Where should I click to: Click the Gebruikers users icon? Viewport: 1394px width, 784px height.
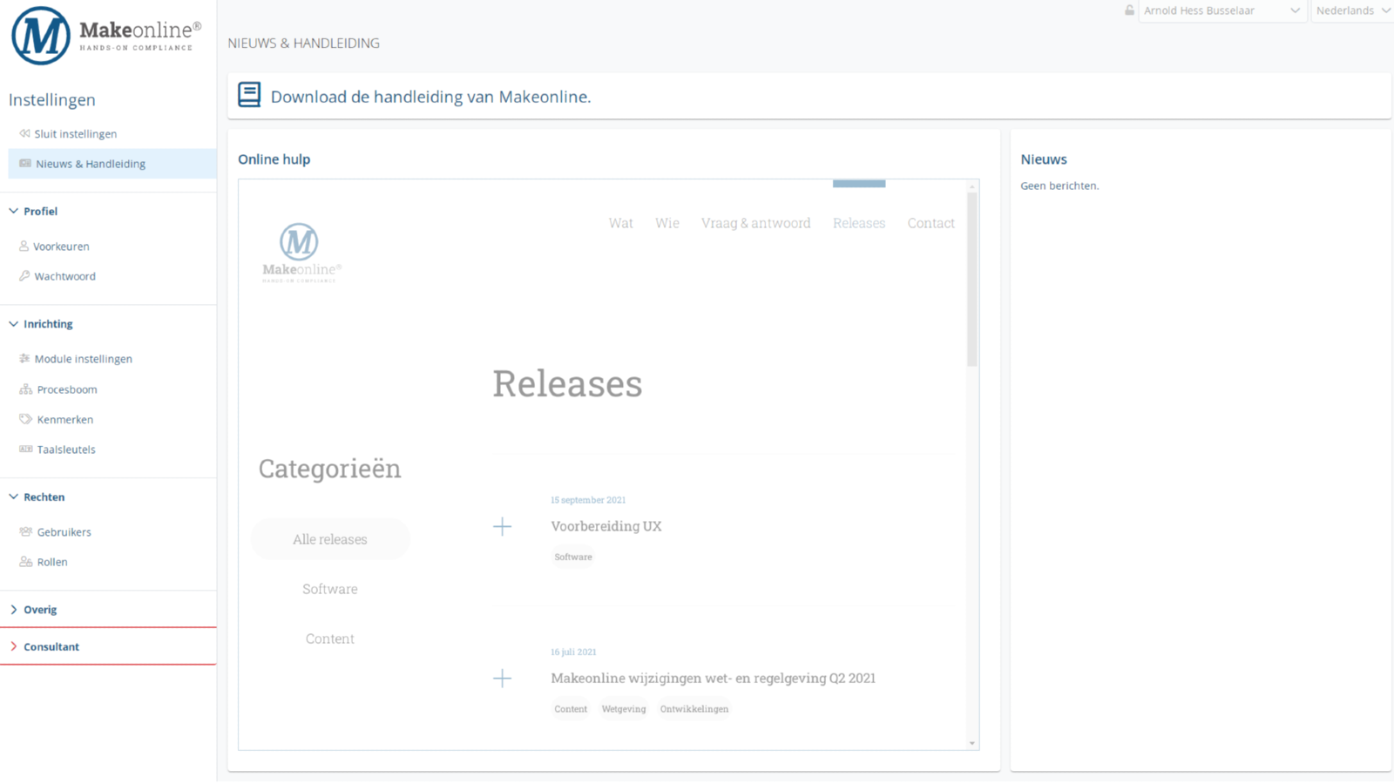click(25, 531)
